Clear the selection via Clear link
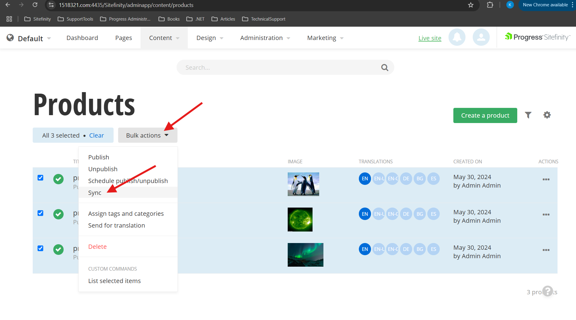 click(x=96, y=135)
